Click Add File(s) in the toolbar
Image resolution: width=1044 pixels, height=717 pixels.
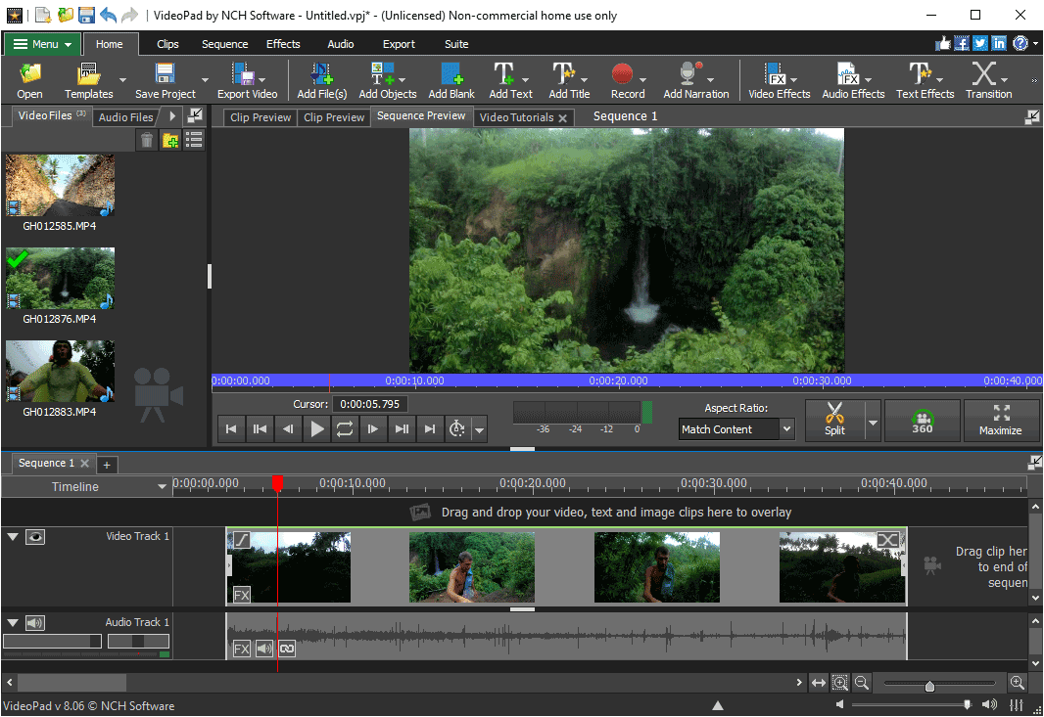pyautogui.click(x=321, y=80)
